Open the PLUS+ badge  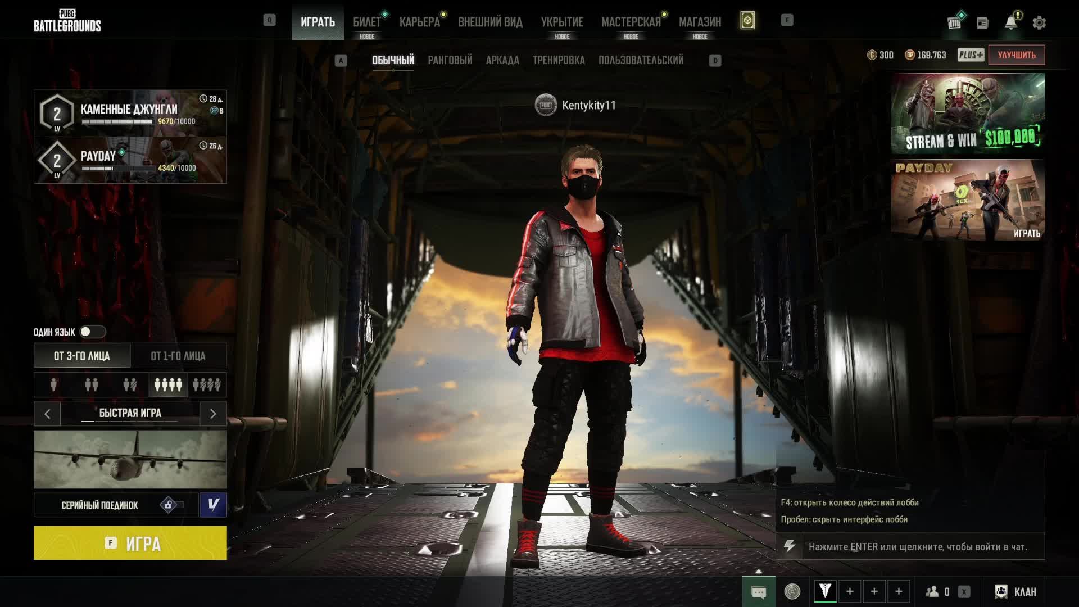pos(971,55)
